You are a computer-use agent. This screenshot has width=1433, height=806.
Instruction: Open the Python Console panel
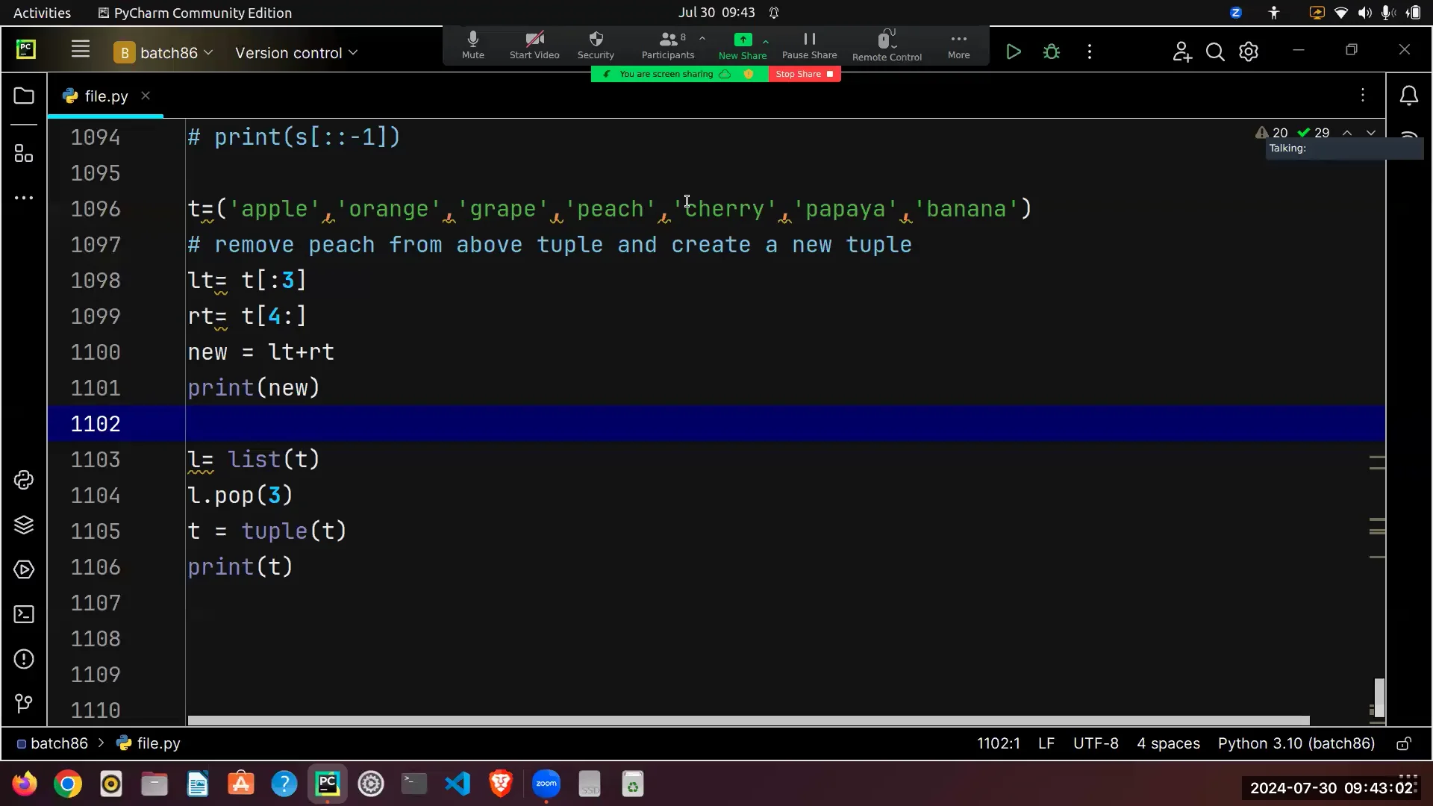pos(23,480)
